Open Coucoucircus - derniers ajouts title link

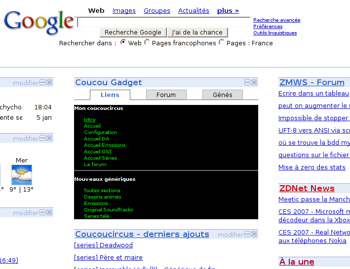[x=142, y=234]
